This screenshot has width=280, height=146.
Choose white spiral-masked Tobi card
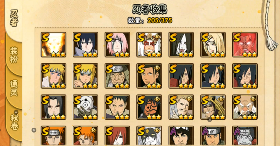[x=85, y=107]
